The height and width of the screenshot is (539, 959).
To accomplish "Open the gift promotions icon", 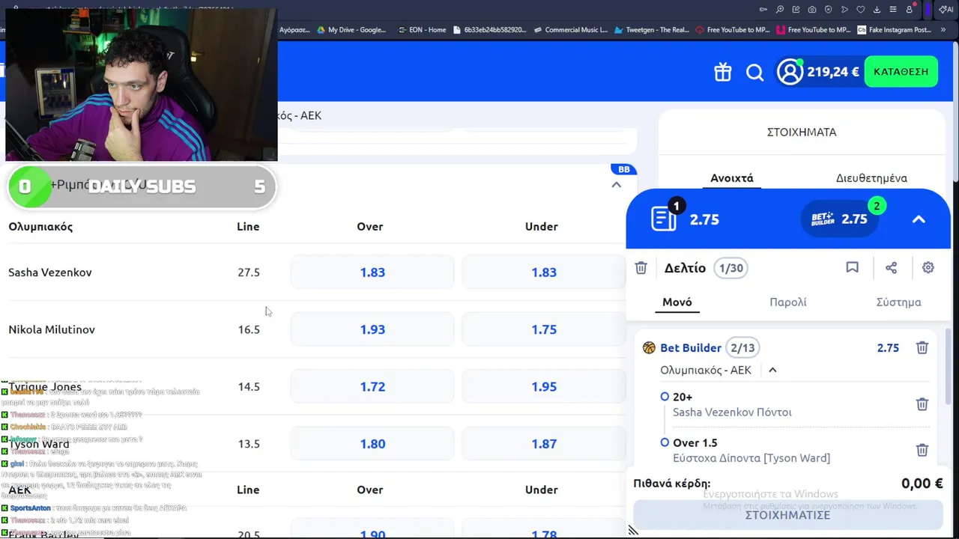I will coord(722,72).
